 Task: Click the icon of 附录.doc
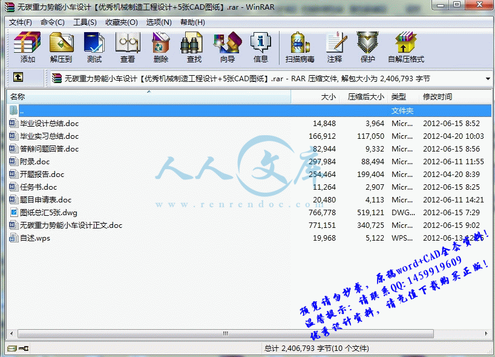[x=13, y=162]
